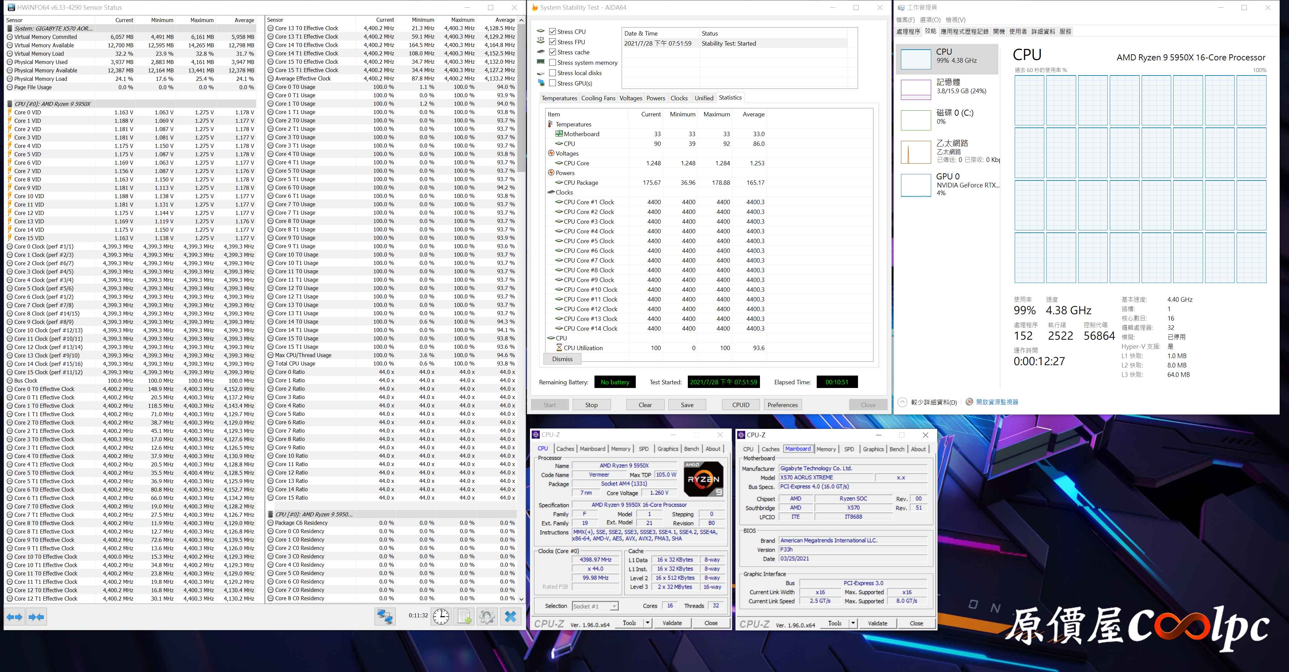1289x672 pixels.
Task: Open 開啟資源監視器 link in Task Manager
Action: [997, 402]
